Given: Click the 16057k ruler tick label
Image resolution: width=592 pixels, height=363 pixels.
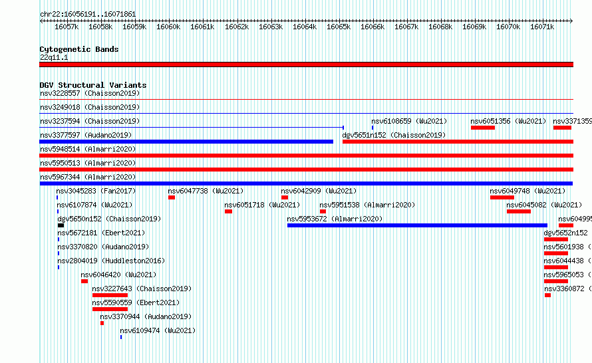Looking at the screenshot, I should 67,27.
